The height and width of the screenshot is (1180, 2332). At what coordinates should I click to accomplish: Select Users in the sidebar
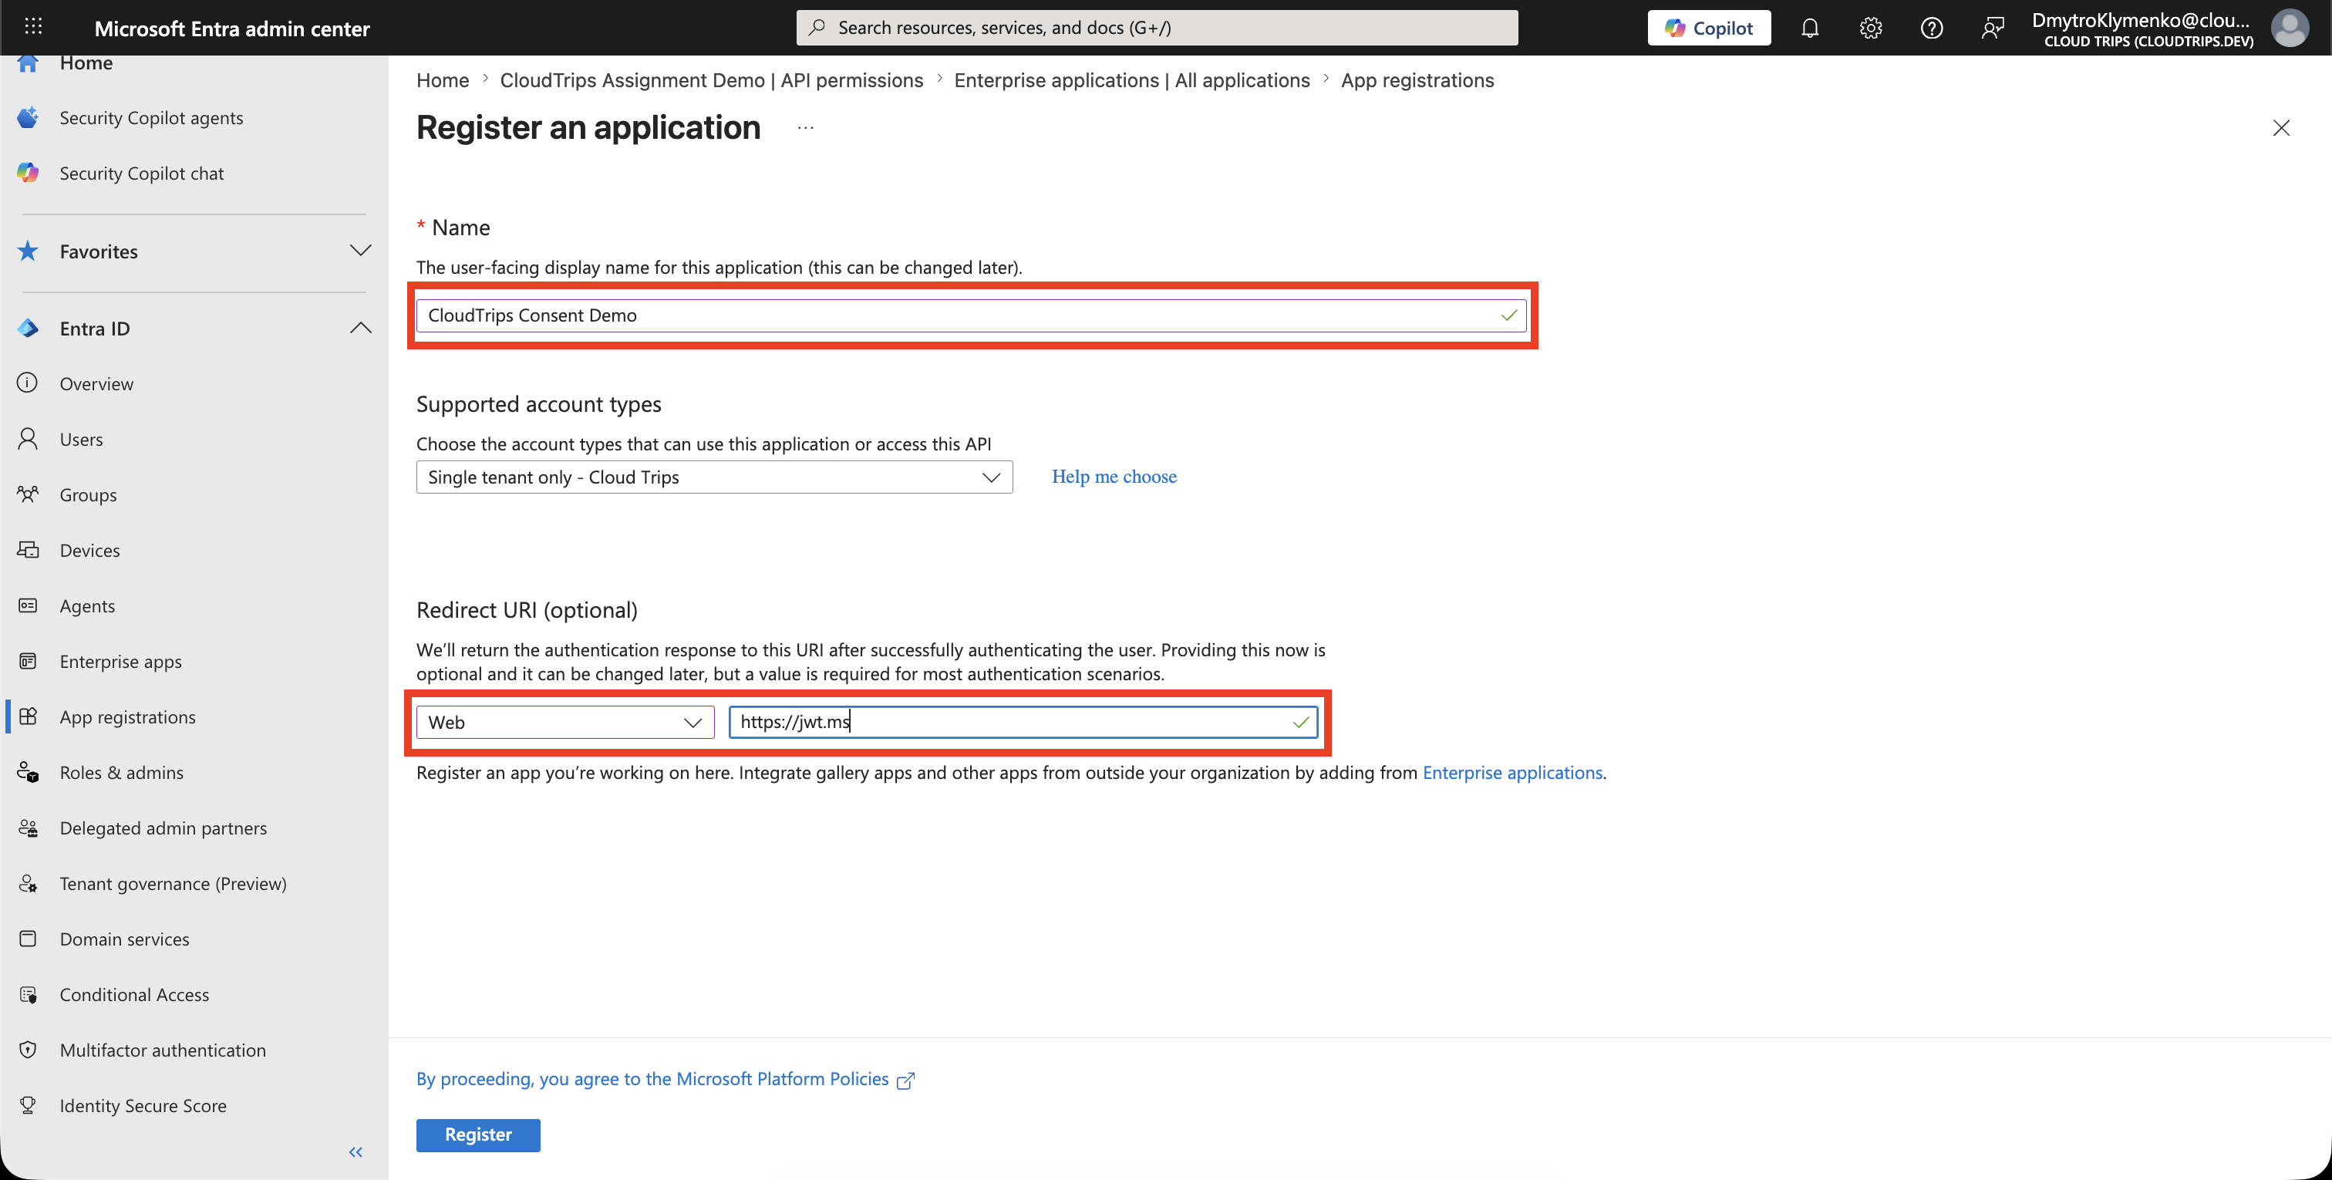[82, 439]
